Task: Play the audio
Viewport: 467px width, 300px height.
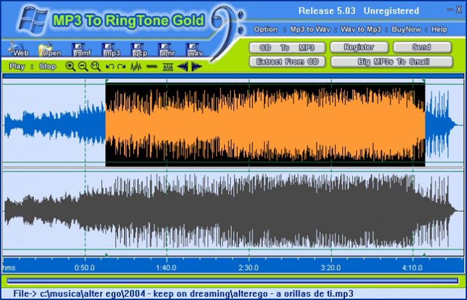Action: pyautogui.click(x=16, y=66)
